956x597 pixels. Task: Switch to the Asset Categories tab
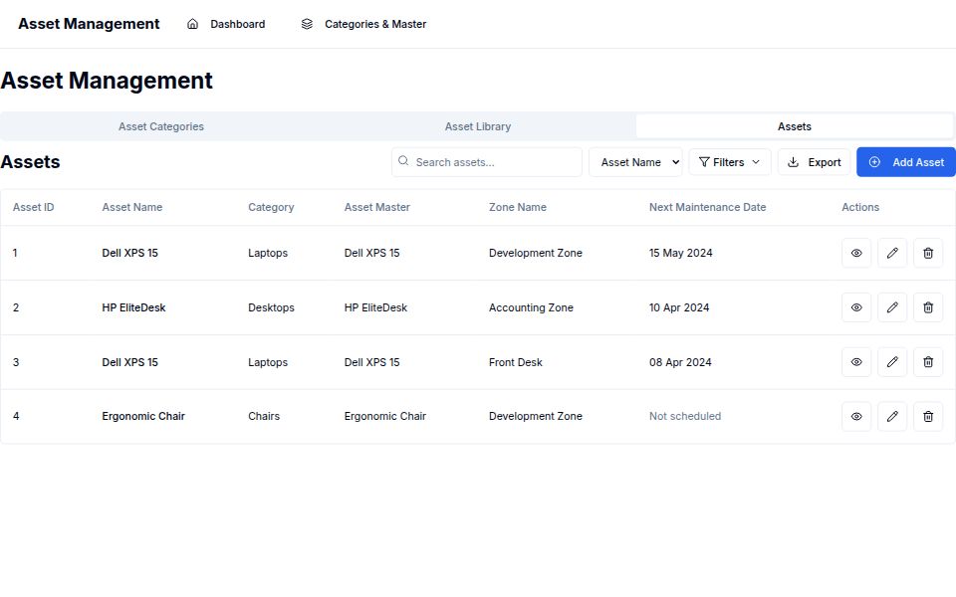pos(161,126)
